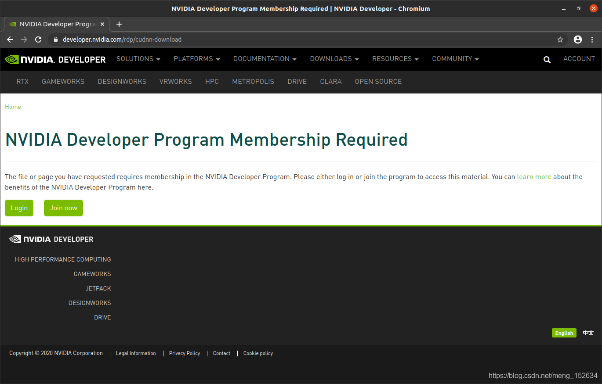Open Open Source in the secondary navigation
The image size is (602, 384).
click(x=378, y=81)
